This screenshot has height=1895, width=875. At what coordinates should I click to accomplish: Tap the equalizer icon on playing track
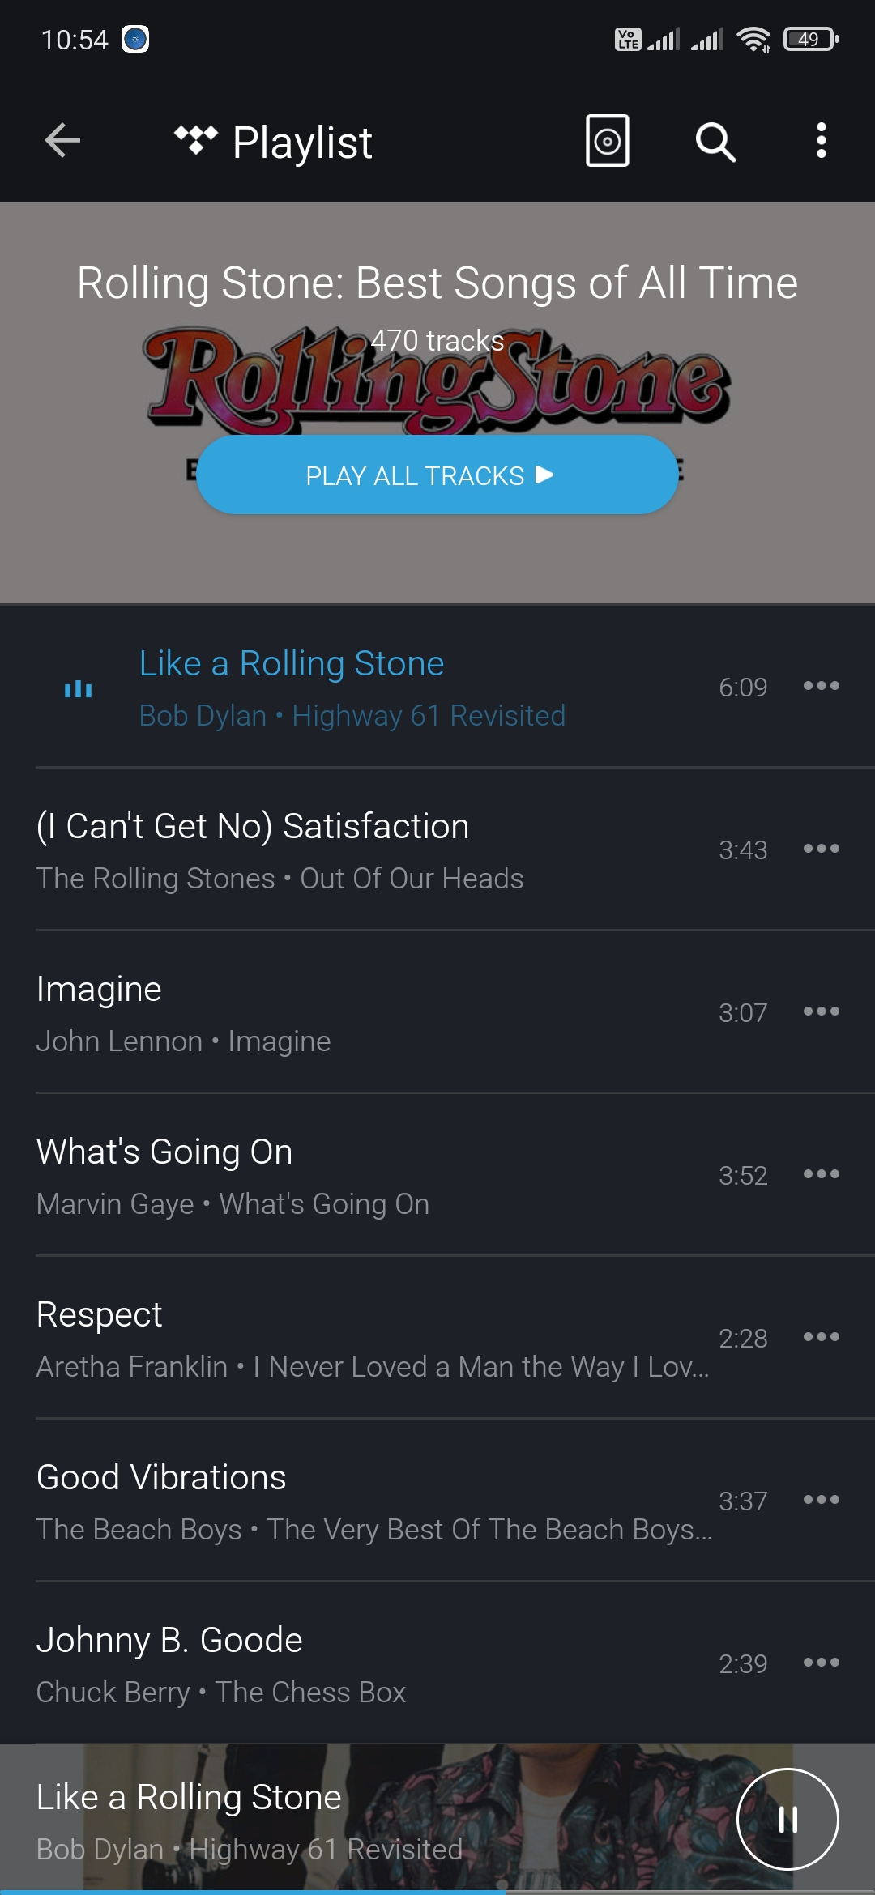coord(79,689)
